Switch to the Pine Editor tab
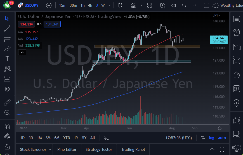This screenshot has width=243, height=155. pos(67,149)
